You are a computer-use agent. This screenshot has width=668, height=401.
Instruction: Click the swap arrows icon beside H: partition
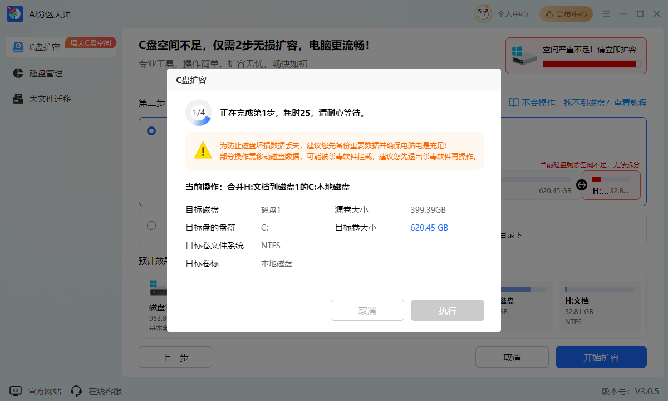coord(582,185)
